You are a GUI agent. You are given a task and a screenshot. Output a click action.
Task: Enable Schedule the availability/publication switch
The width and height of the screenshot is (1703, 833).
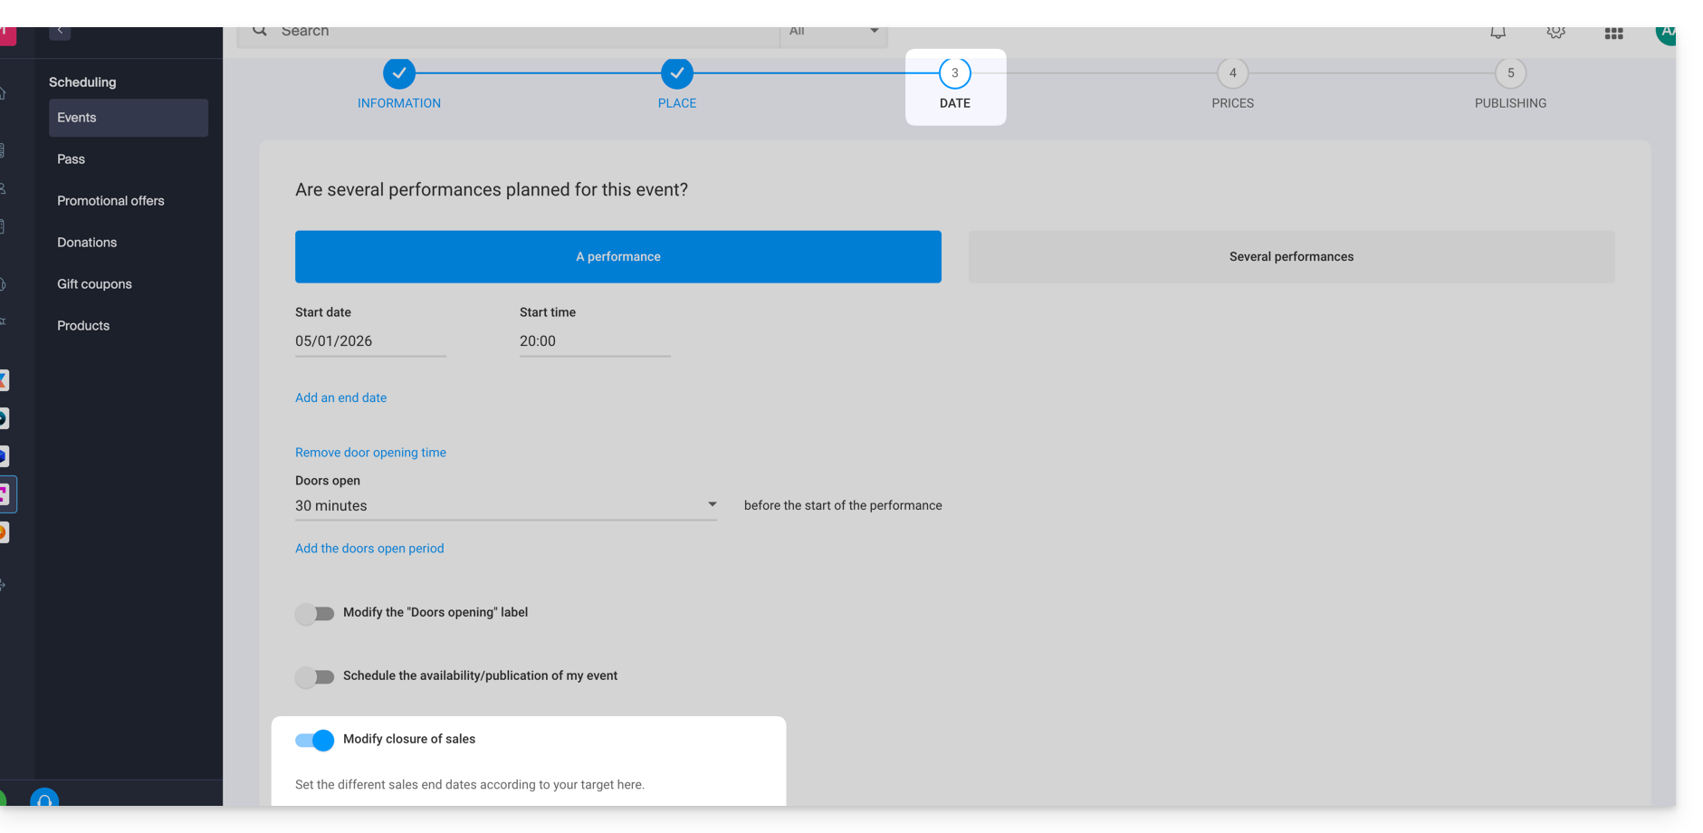coord(315,677)
